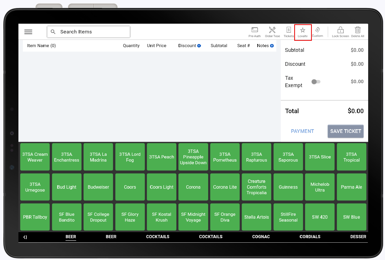The image size is (385, 260).
Task: Open the Loyalty star option
Action: pyautogui.click(x=303, y=32)
